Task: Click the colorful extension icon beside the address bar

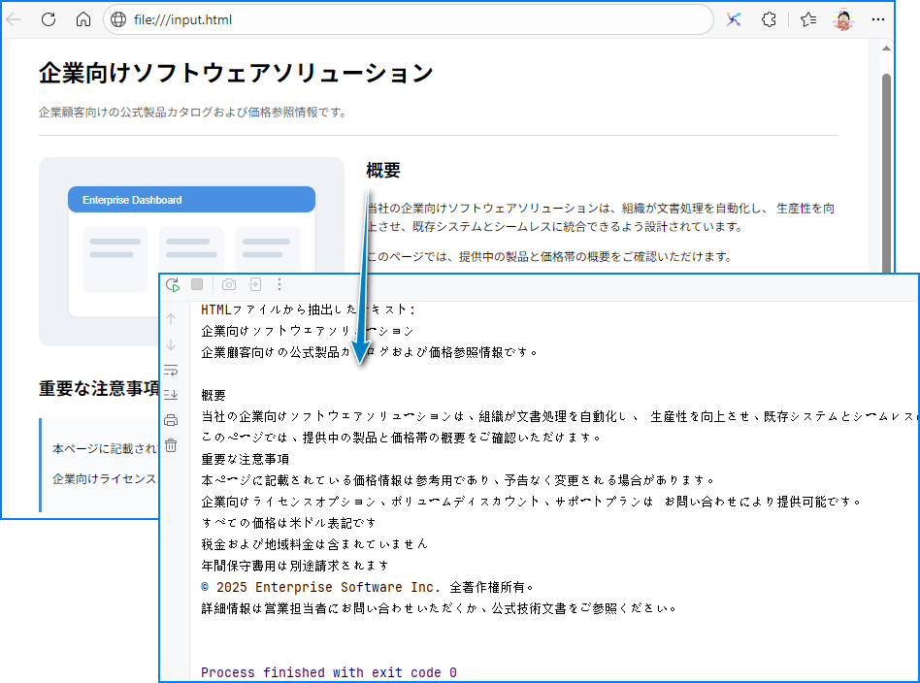Action: 734,18
